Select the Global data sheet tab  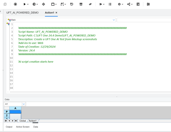[x=23, y=121]
